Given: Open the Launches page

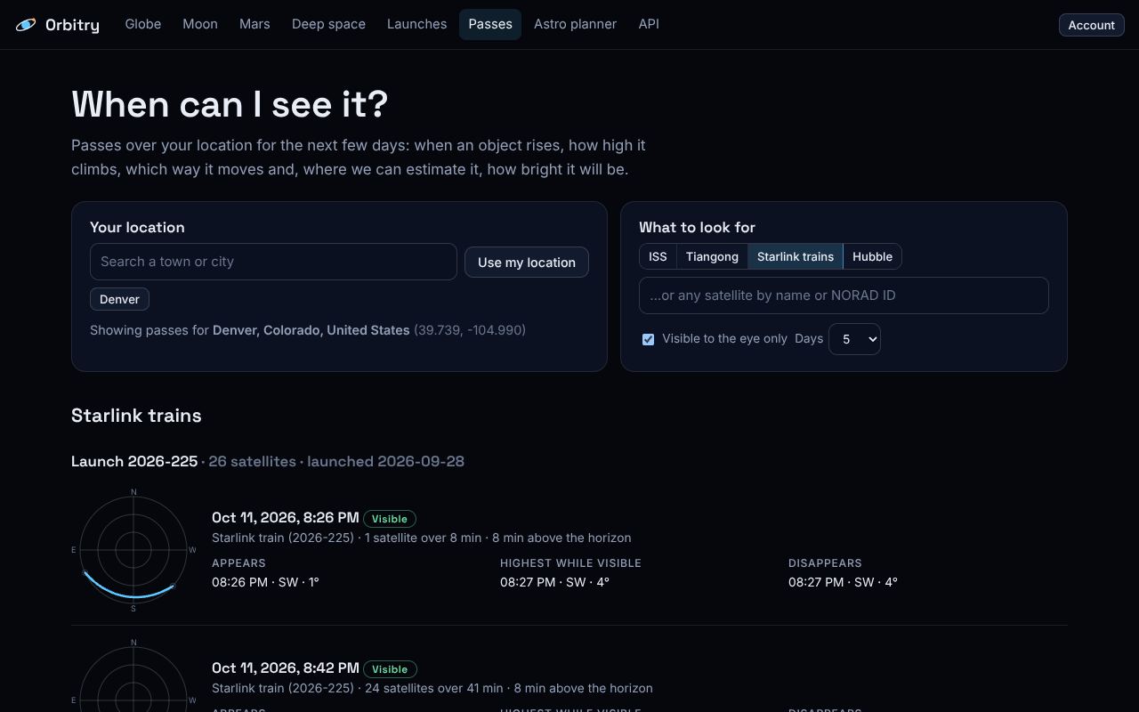Looking at the screenshot, I should click(416, 24).
